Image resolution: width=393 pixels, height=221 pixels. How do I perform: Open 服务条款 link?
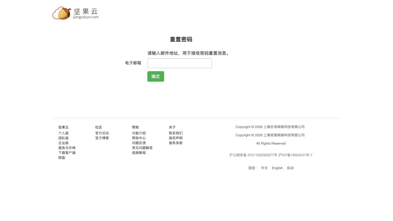[x=176, y=143]
